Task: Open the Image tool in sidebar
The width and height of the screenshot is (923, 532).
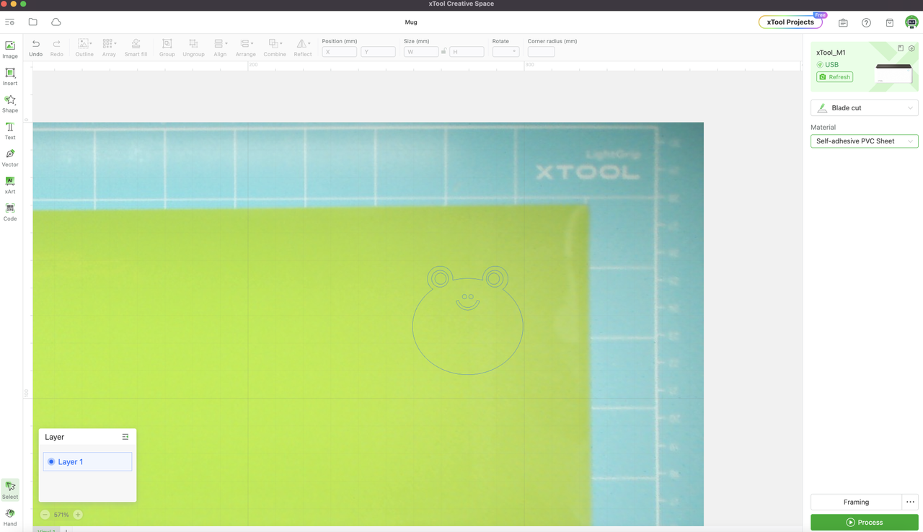Action: (x=10, y=49)
